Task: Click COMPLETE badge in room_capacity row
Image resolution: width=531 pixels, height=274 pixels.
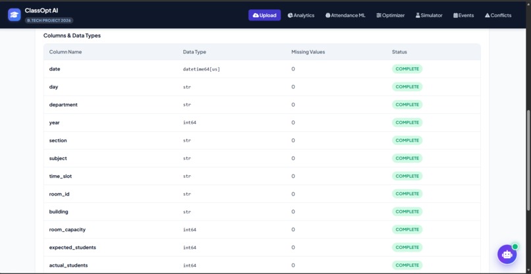Action: click(x=407, y=230)
